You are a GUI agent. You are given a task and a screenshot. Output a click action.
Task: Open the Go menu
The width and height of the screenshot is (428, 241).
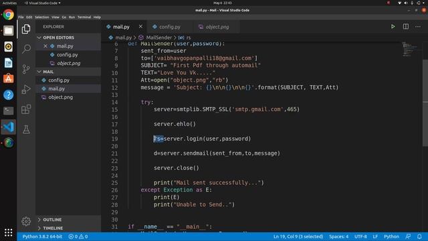(x=64, y=17)
